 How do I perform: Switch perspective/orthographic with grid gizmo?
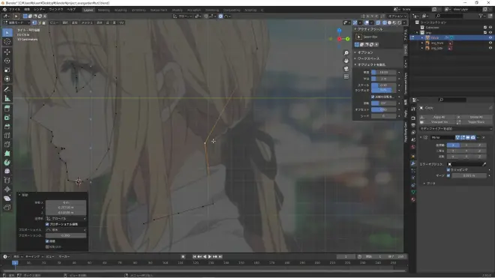point(346,76)
